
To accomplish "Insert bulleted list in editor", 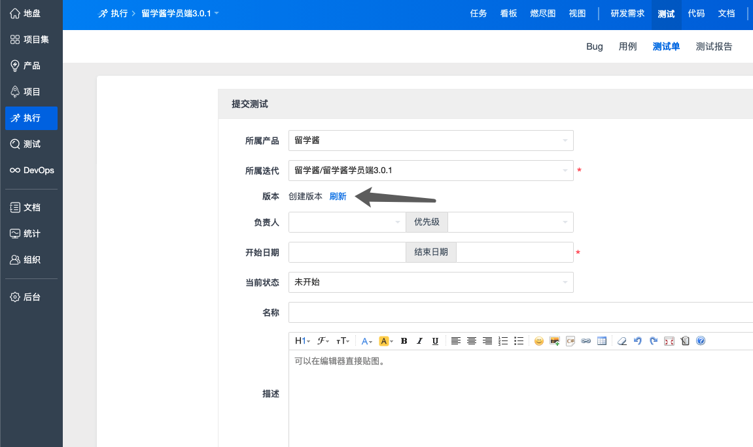I will (519, 341).
